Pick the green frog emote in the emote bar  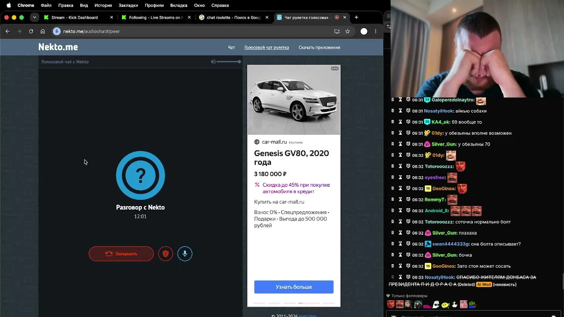(x=472, y=304)
